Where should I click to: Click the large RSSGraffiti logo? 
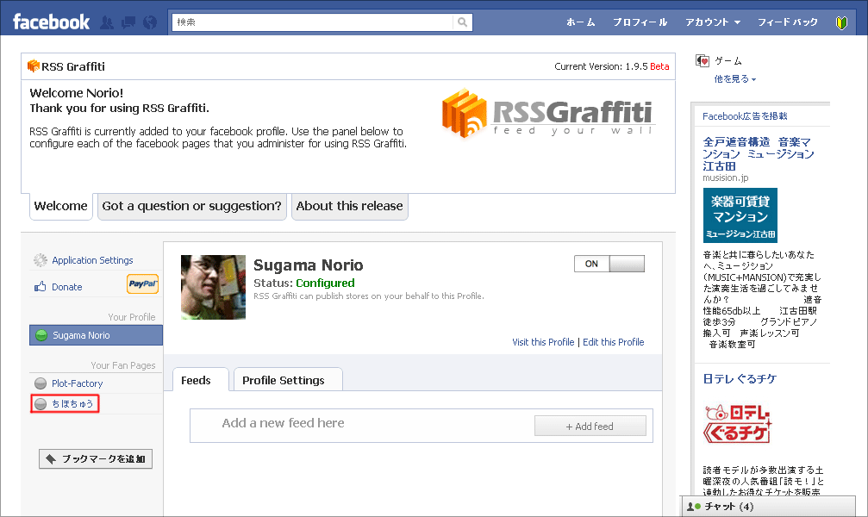[547, 113]
